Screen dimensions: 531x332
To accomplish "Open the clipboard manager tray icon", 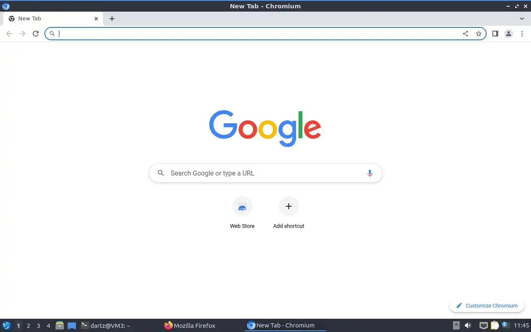I will (x=494, y=325).
